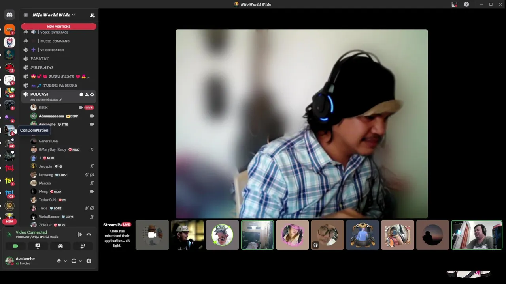
Task: Deafen with the headphones icon
Action: [74, 261]
